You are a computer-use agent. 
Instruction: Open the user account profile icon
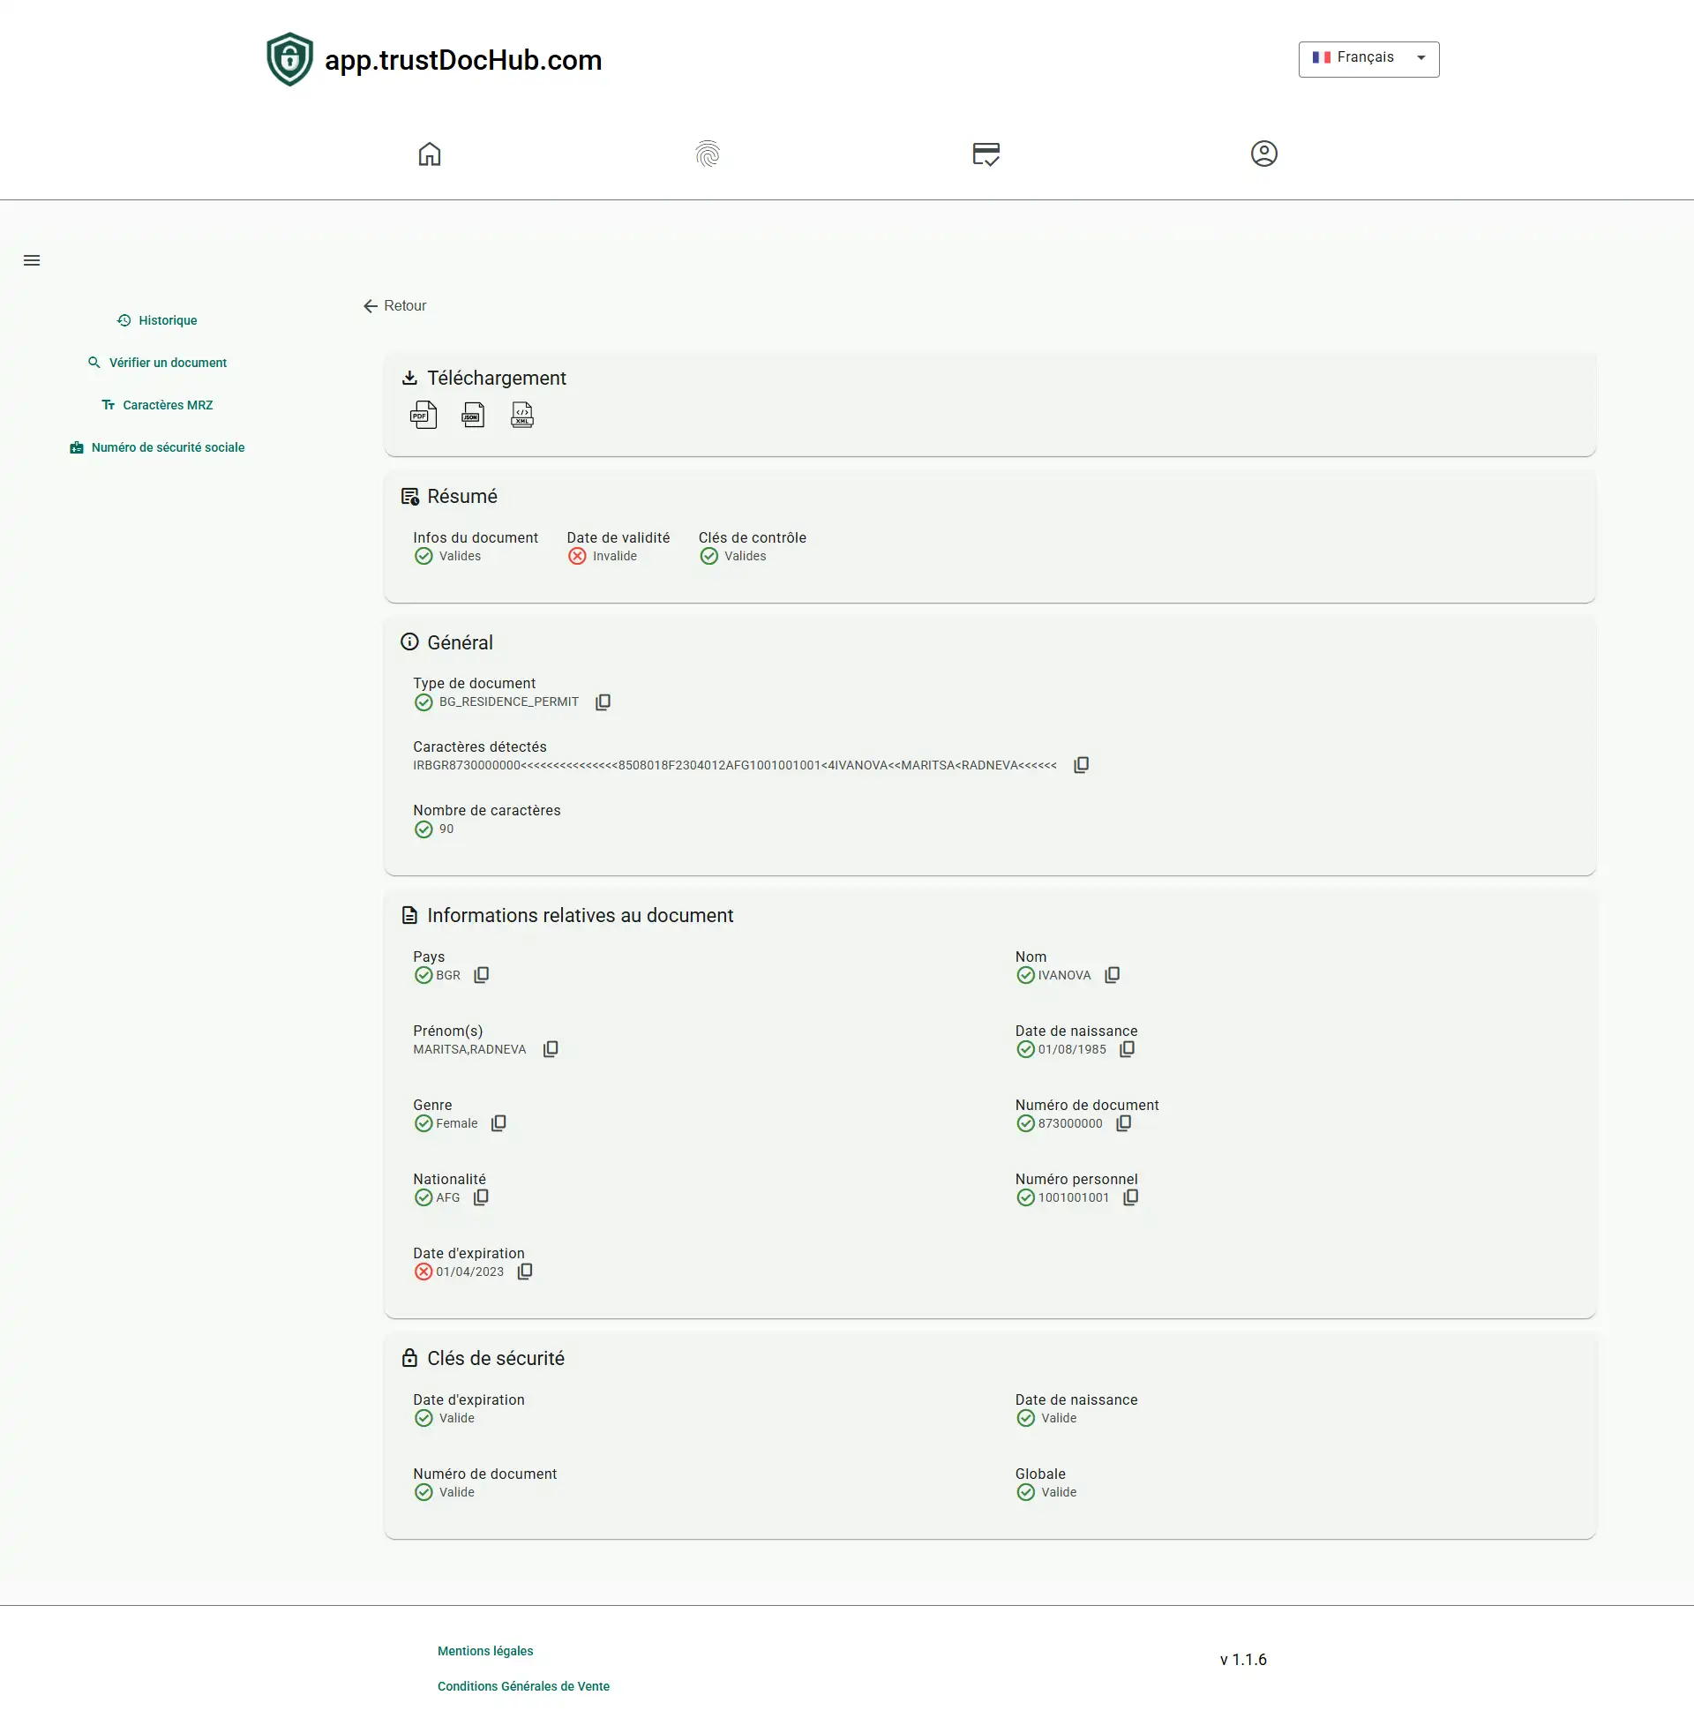[x=1263, y=154]
